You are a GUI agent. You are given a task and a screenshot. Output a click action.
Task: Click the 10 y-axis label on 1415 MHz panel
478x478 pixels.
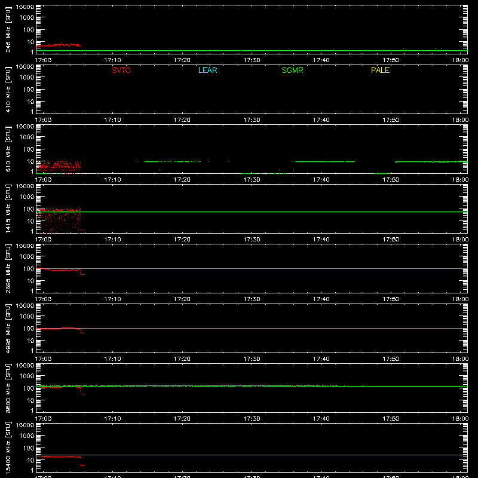(30, 221)
